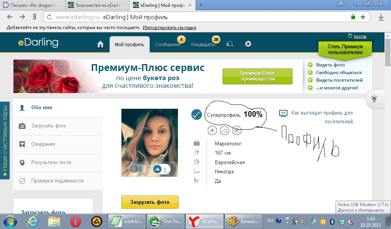Select Проверка подлинности in sidebar
391x229 pixels.
(x=58, y=181)
